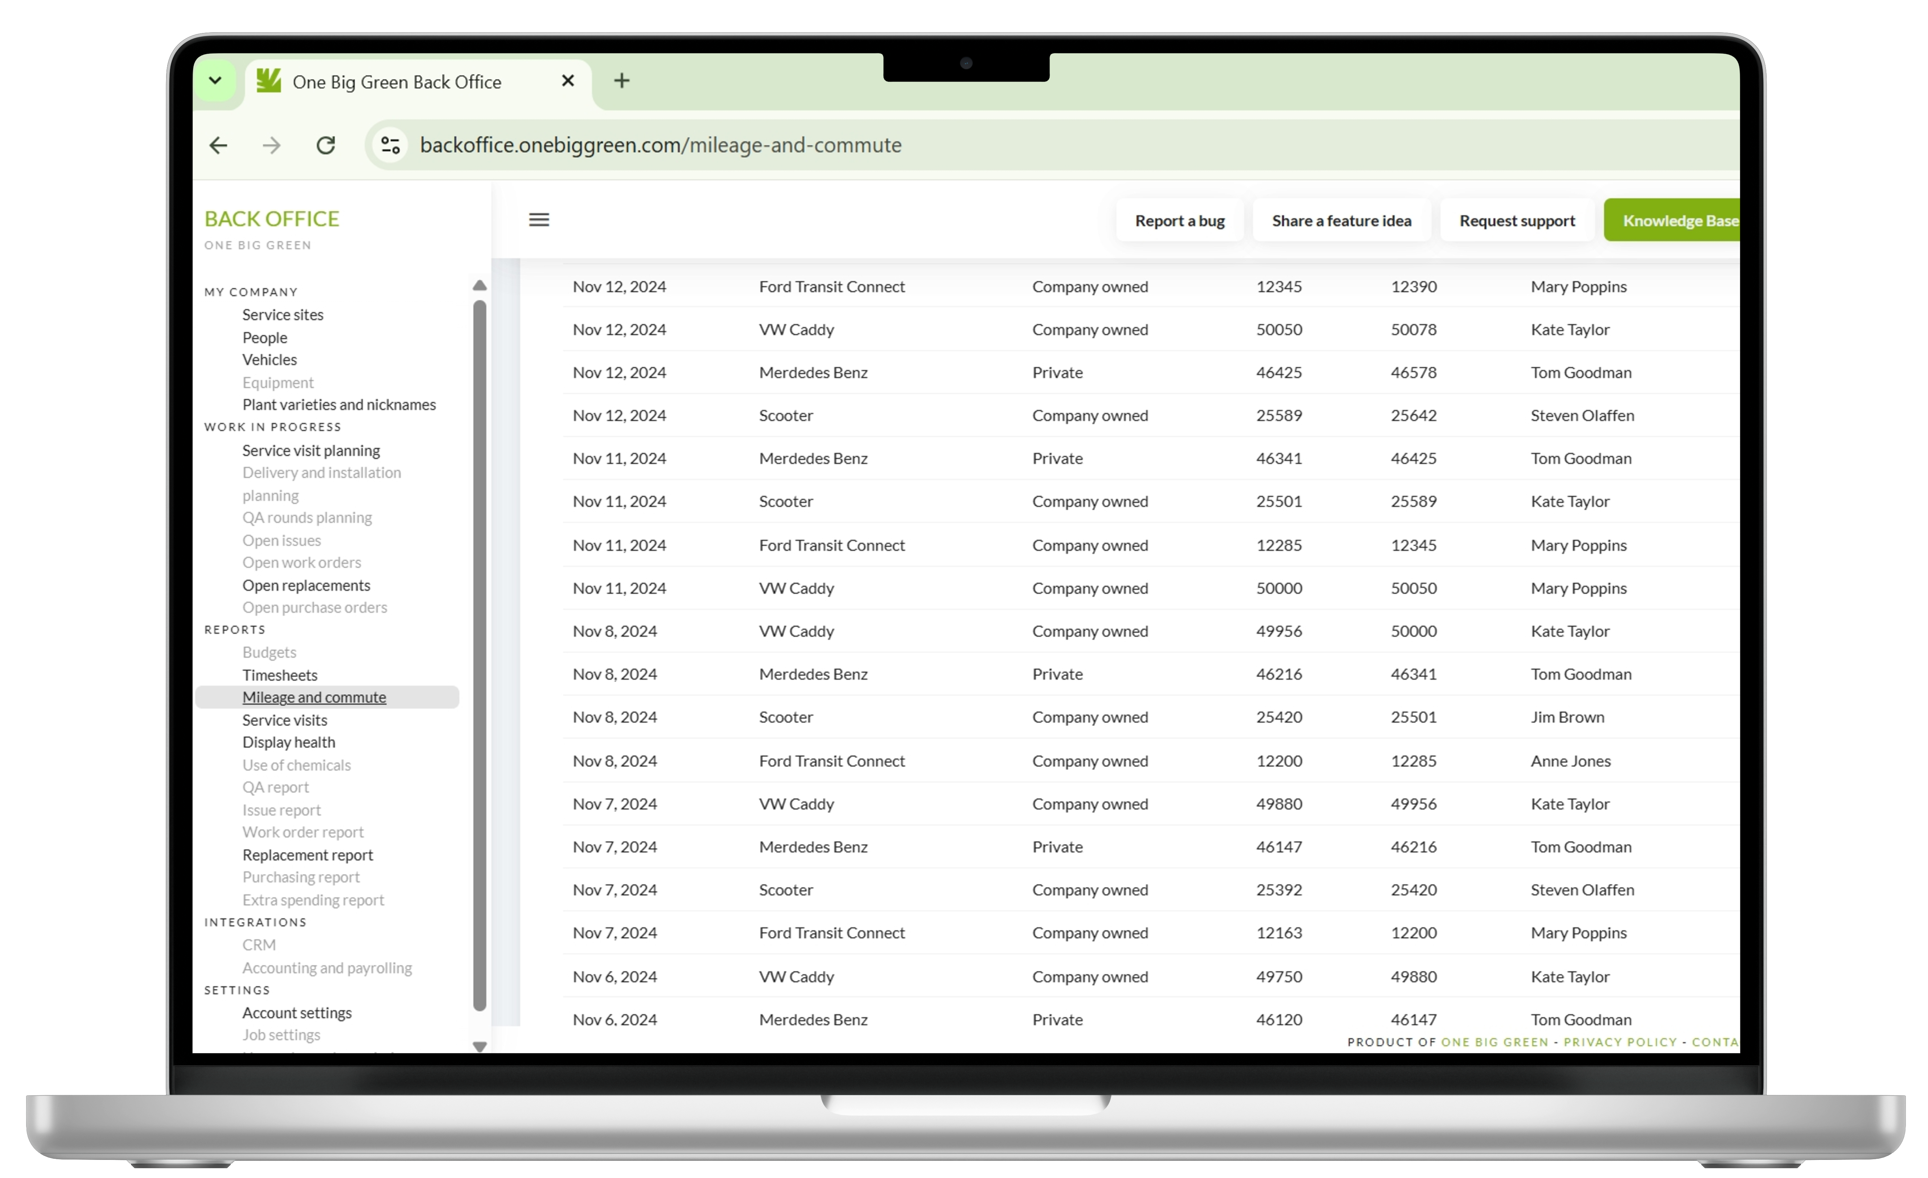Click Share a feature idea button
Screen dimensions: 1928x1178
tap(1341, 221)
